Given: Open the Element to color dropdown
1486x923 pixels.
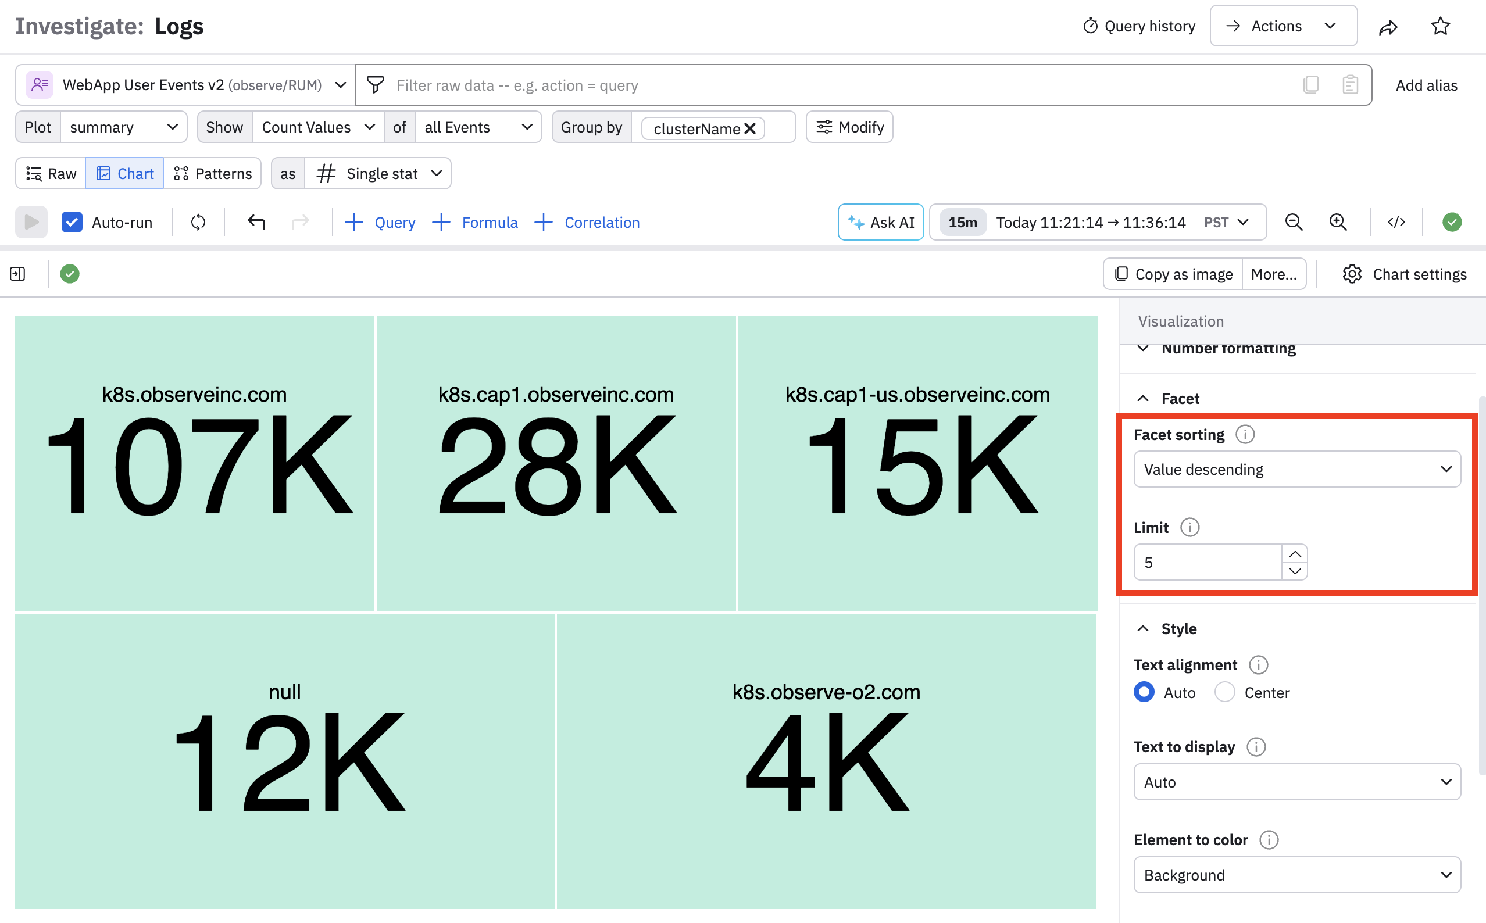Looking at the screenshot, I should [x=1296, y=875].
